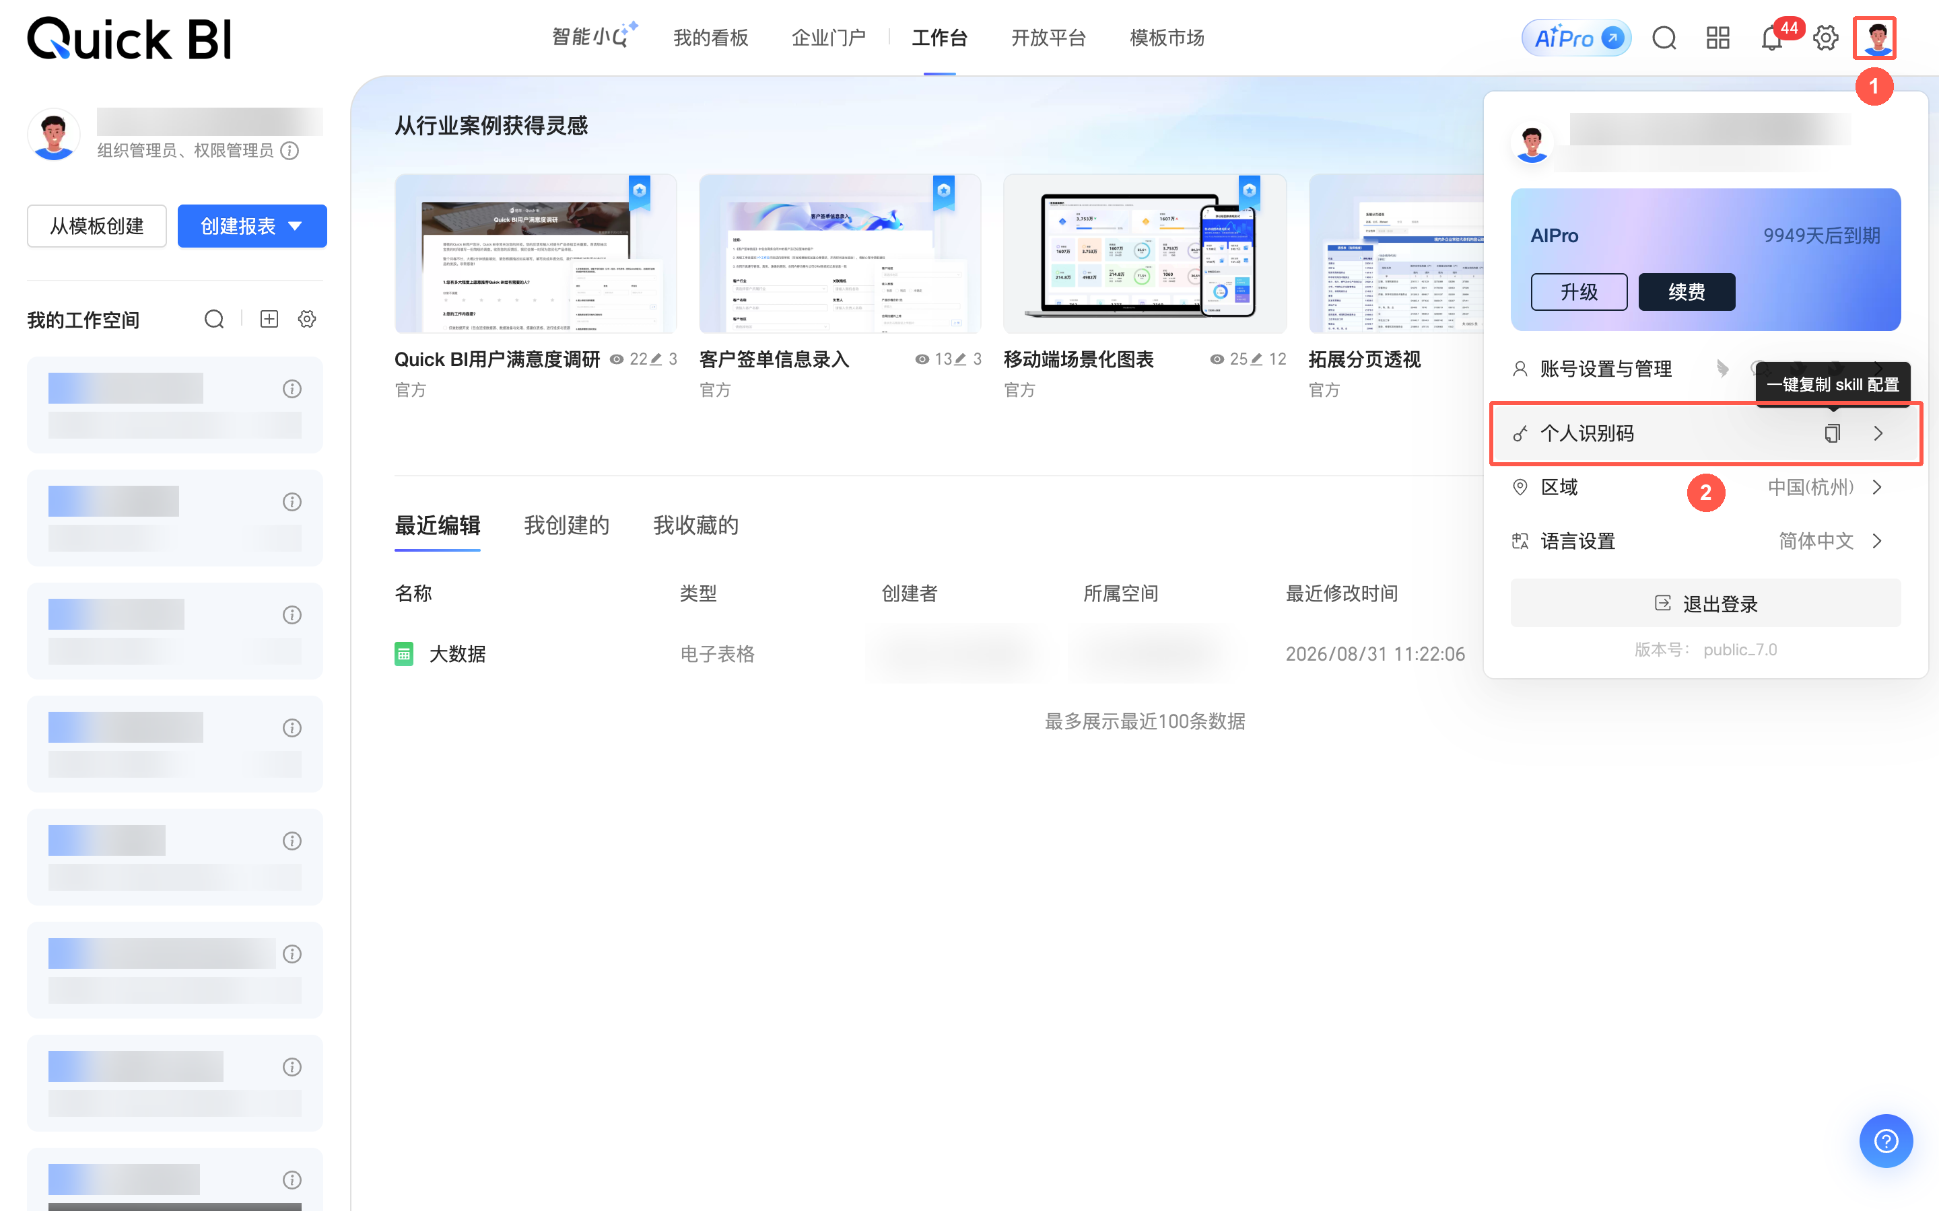
Task: Click 电子表格 type cell
Action: coord(717,653)
